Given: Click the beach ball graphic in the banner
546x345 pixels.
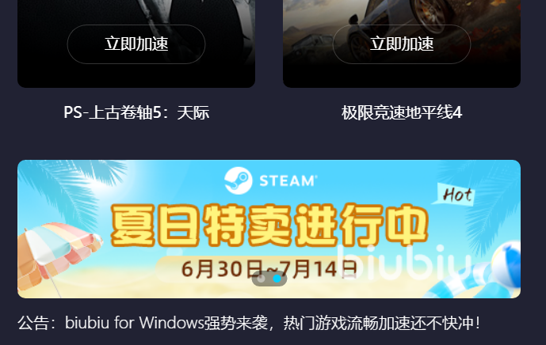Looking at the screenshot, I should point(507,260).
